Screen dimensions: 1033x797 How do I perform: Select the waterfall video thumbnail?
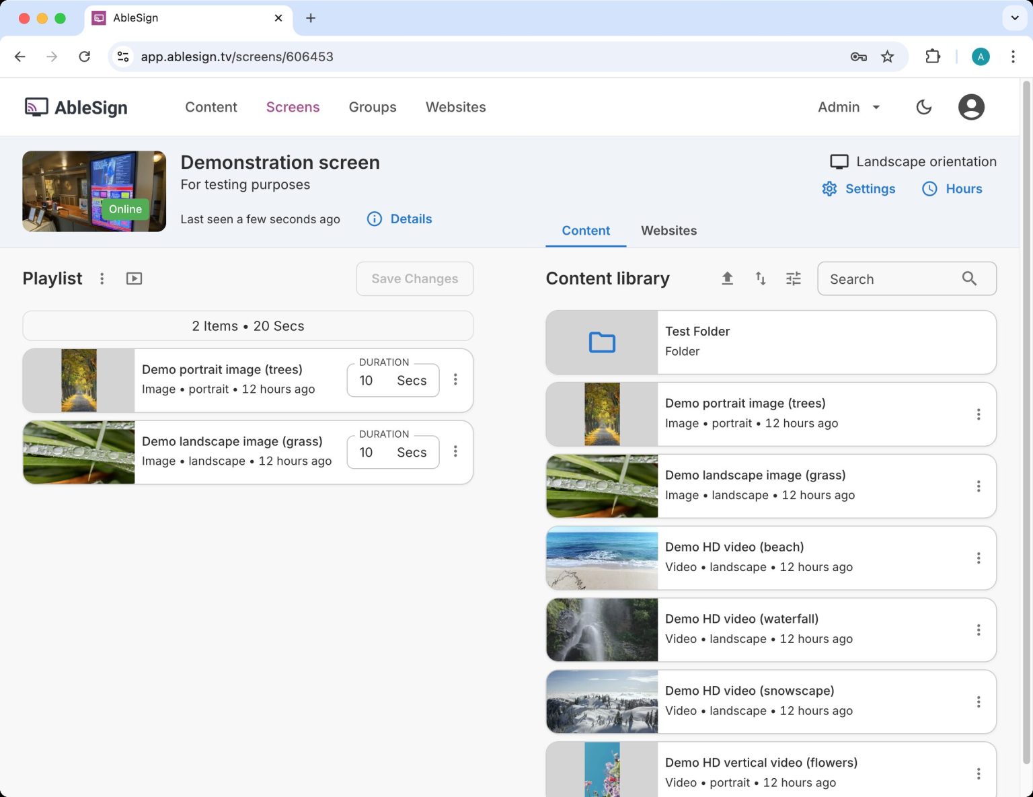click(x=602, y=630)
